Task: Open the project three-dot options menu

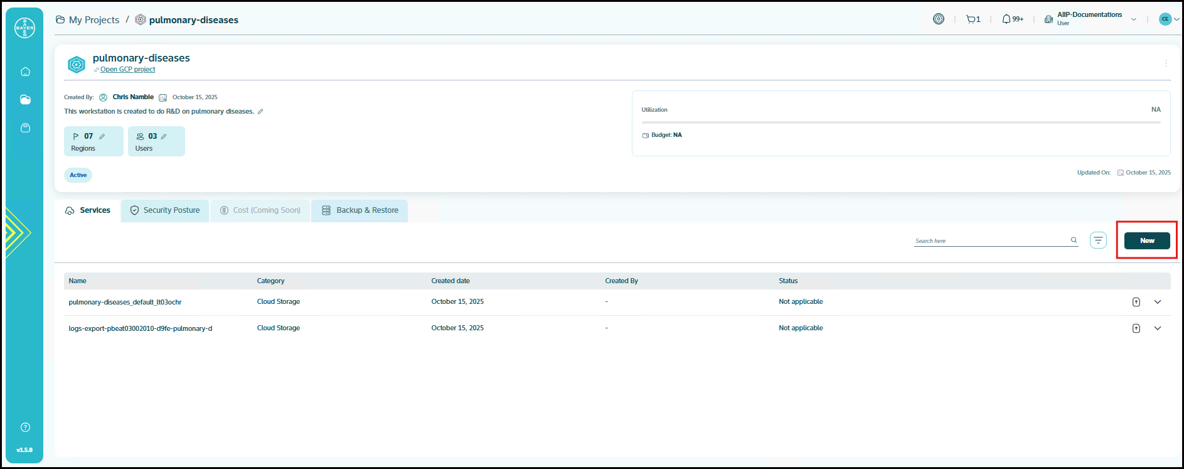Action: 1166,63
